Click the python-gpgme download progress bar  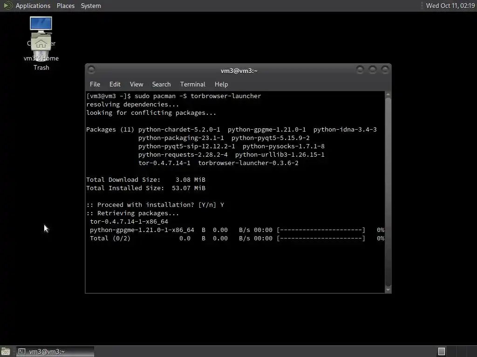pyautogui.click(x=321, y=230)
